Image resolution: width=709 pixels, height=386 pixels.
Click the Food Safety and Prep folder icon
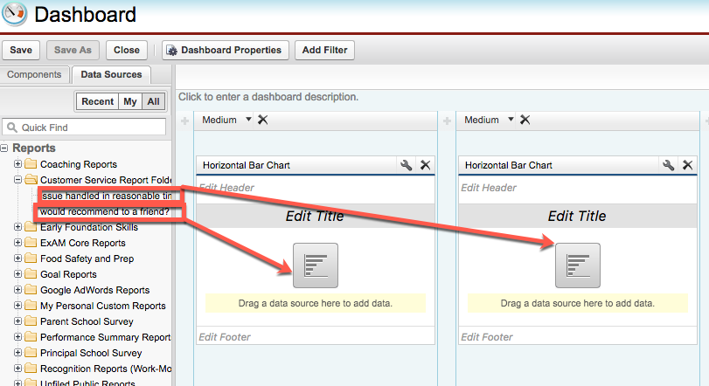pos(31,258)
